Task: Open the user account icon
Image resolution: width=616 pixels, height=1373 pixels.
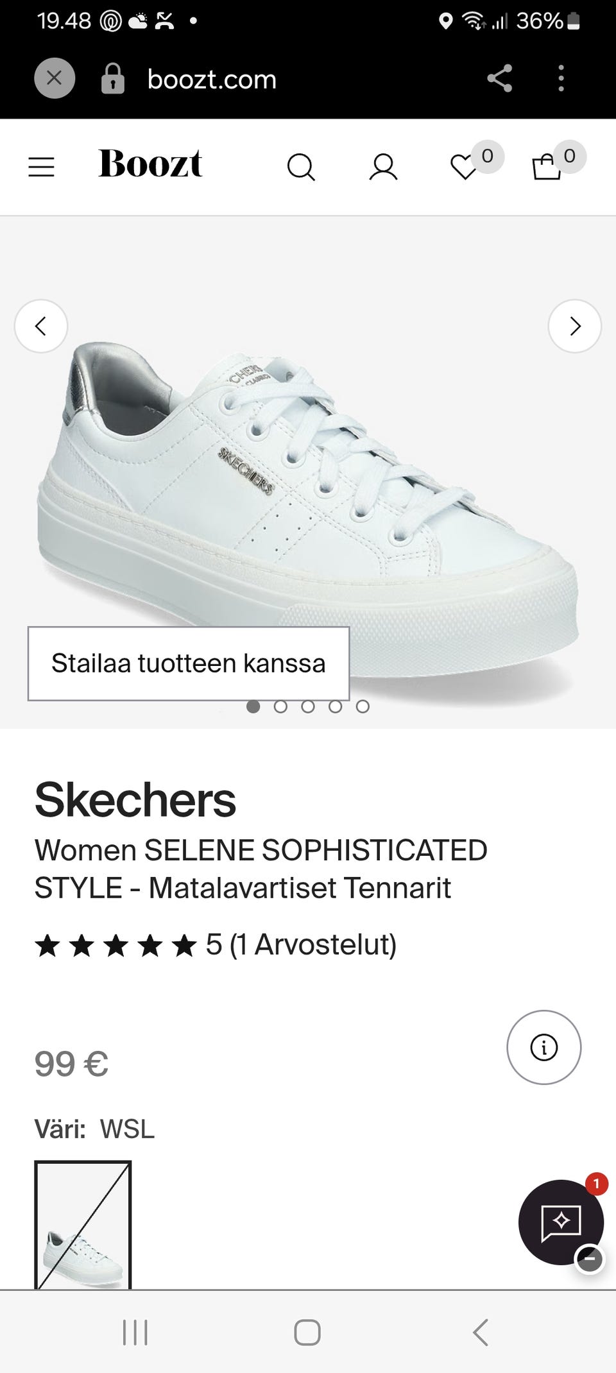Action: 383,167
